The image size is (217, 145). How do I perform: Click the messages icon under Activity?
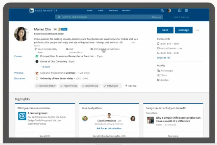[158, 71]
